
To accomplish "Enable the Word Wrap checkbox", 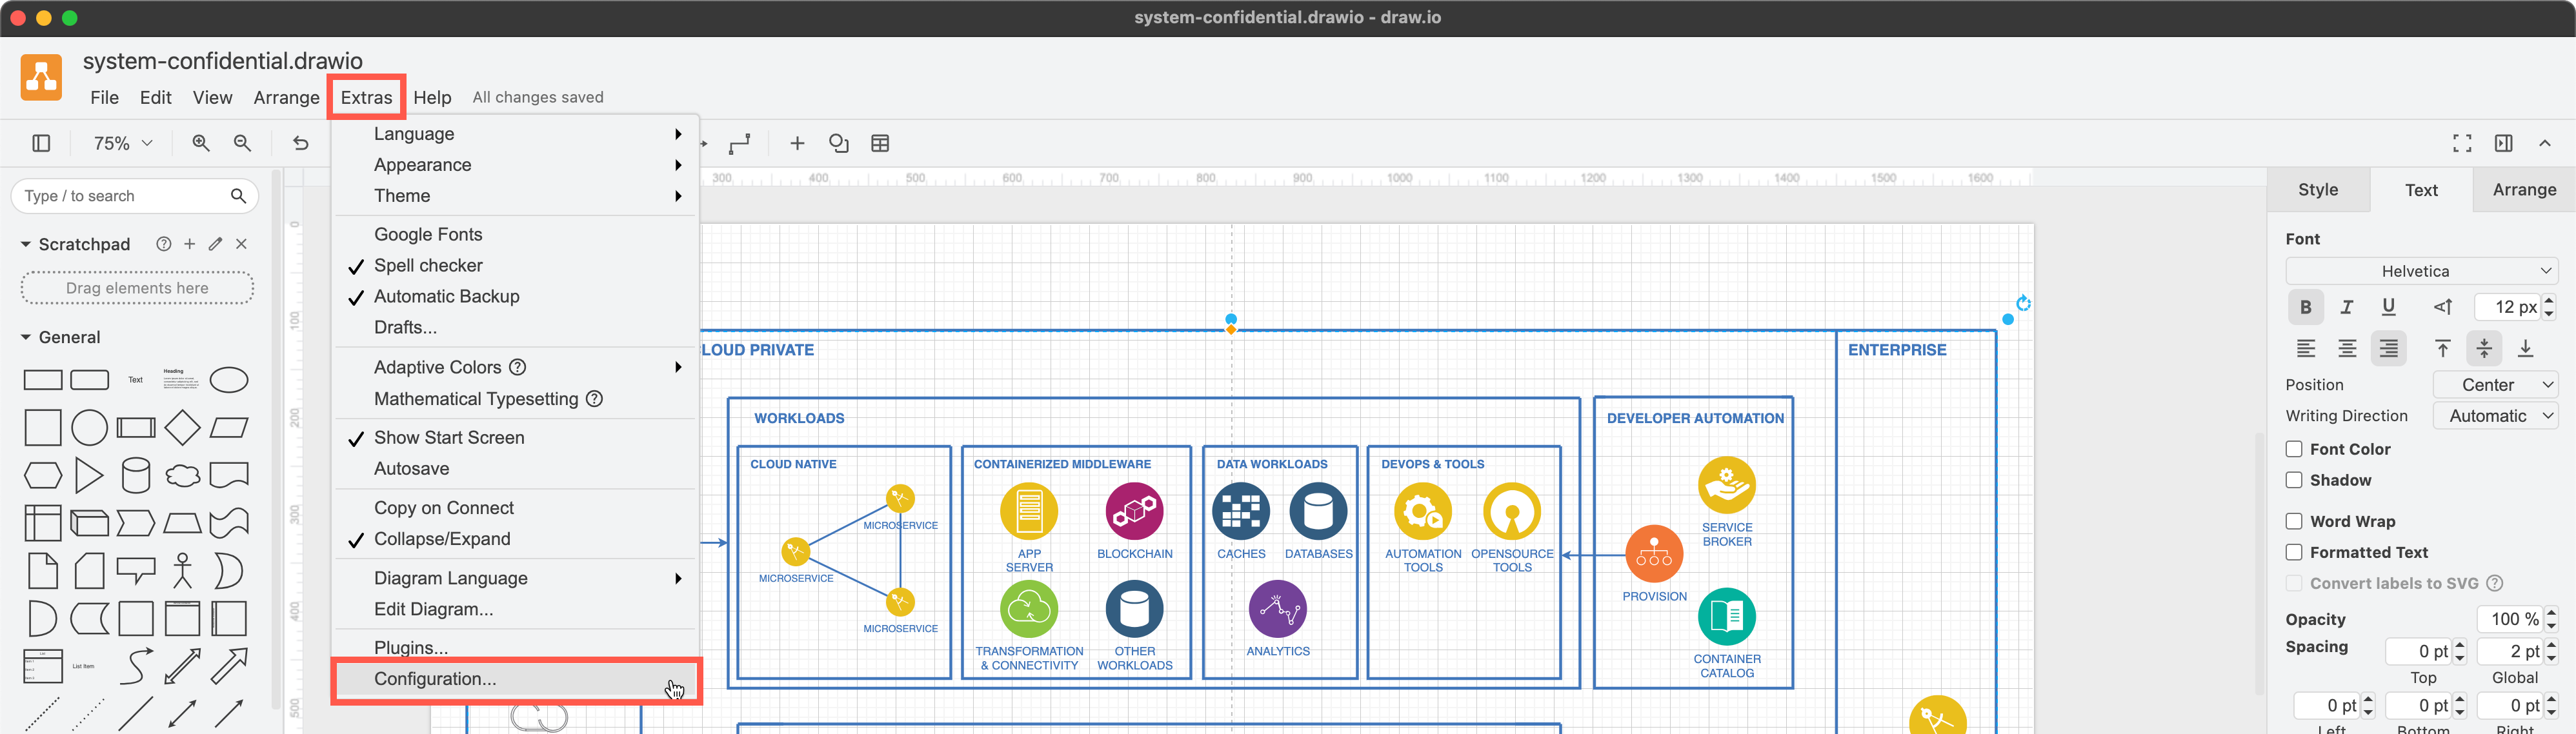I will click(x=2294, y=521).
